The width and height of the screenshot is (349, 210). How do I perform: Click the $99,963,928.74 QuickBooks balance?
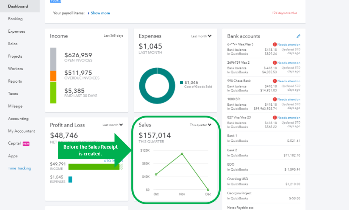(x=265, y=109)
